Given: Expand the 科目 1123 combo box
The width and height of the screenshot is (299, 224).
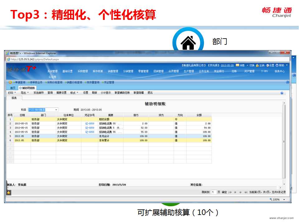Looking at the screenshot, I should coord(56,110).
